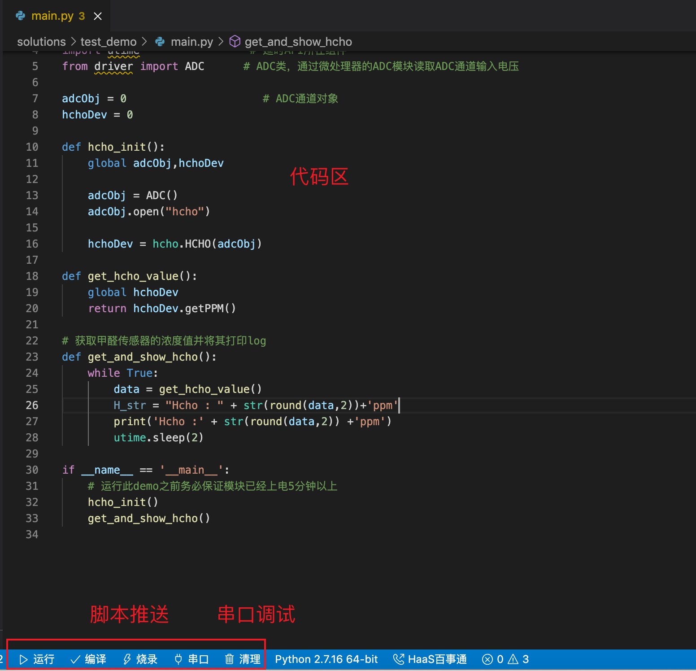Close the main.py tab

pyautogui.click(x=98, y=16)
